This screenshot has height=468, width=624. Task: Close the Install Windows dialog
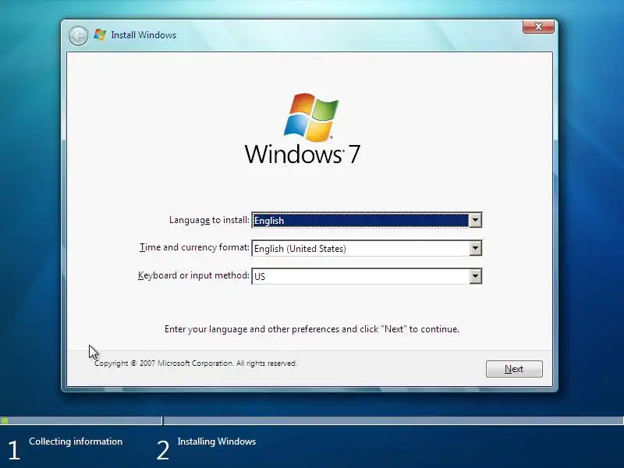(x=538, y=27)
